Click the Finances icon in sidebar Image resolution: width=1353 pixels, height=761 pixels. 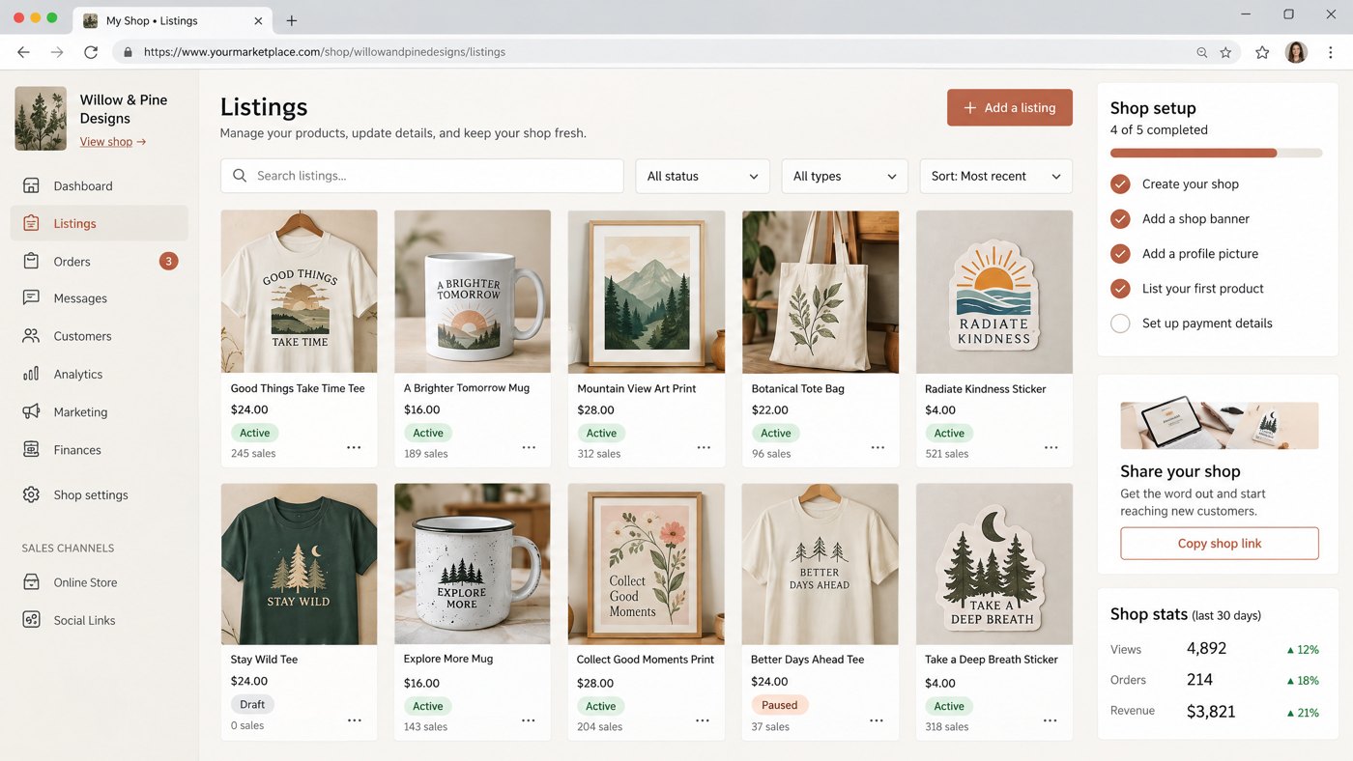(x=31, y=449)
